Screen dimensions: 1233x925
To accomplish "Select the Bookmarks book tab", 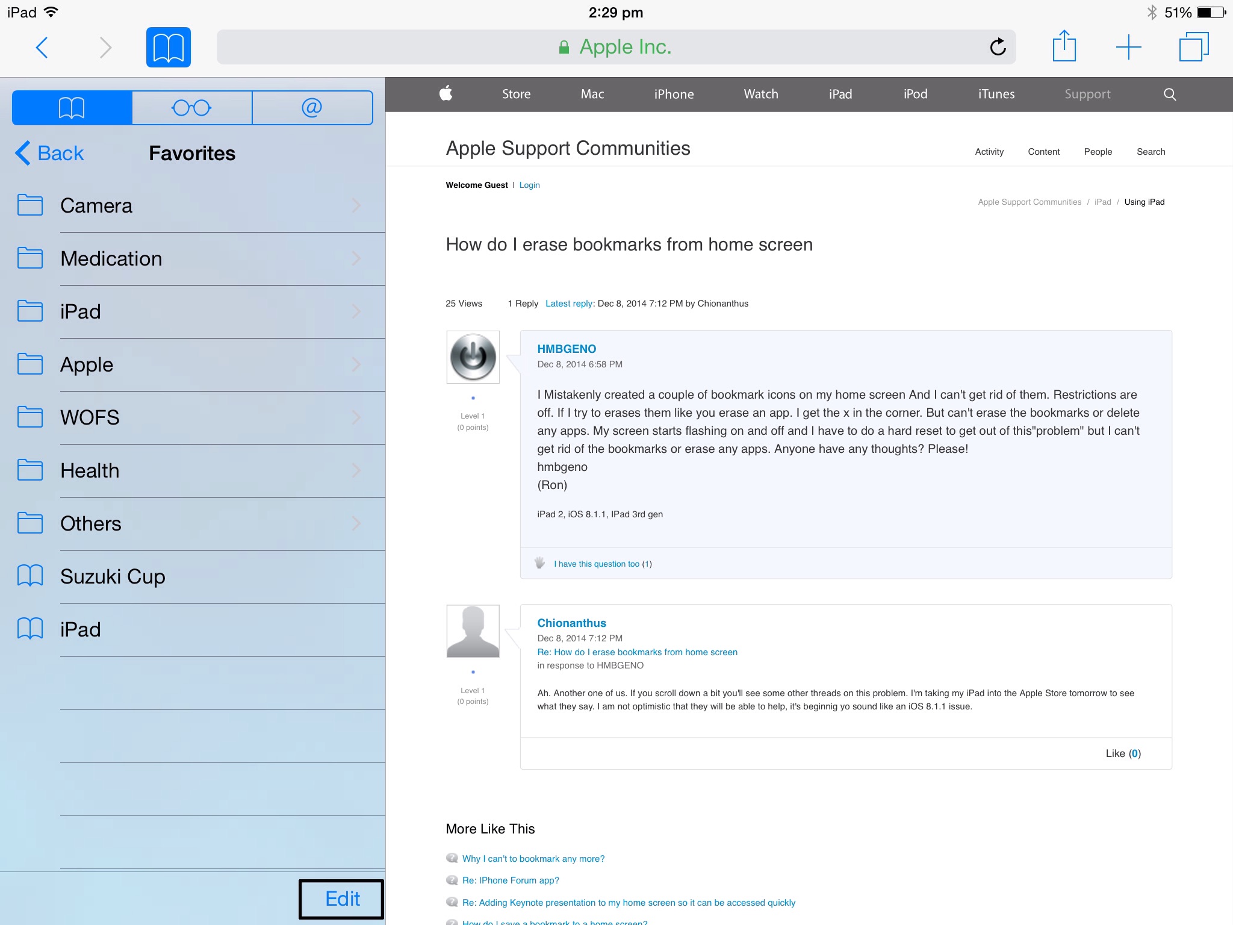I will [x=72, y=108].
